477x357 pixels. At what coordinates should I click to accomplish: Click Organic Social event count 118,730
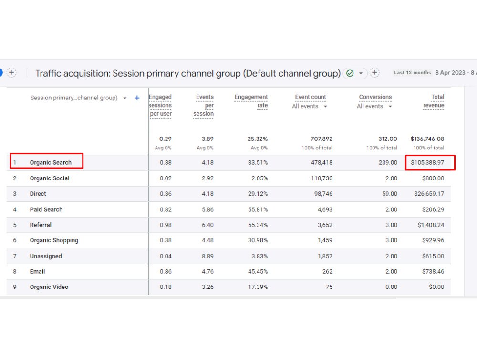coord(321,178)
